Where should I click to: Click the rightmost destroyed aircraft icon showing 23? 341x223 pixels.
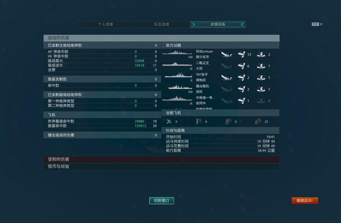pyautogui.click(x=258, y=122)
